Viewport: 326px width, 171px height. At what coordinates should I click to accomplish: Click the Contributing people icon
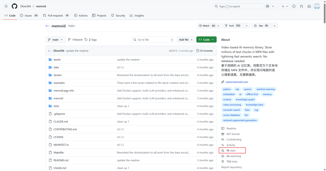[x=223, y=139]
